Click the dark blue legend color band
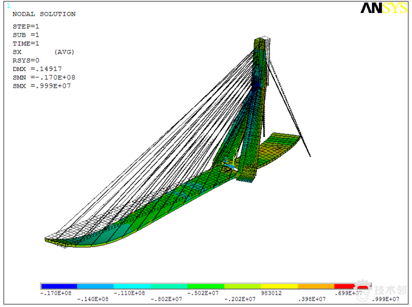The width and height of the screenshot is (412, 307). [59, 286]
